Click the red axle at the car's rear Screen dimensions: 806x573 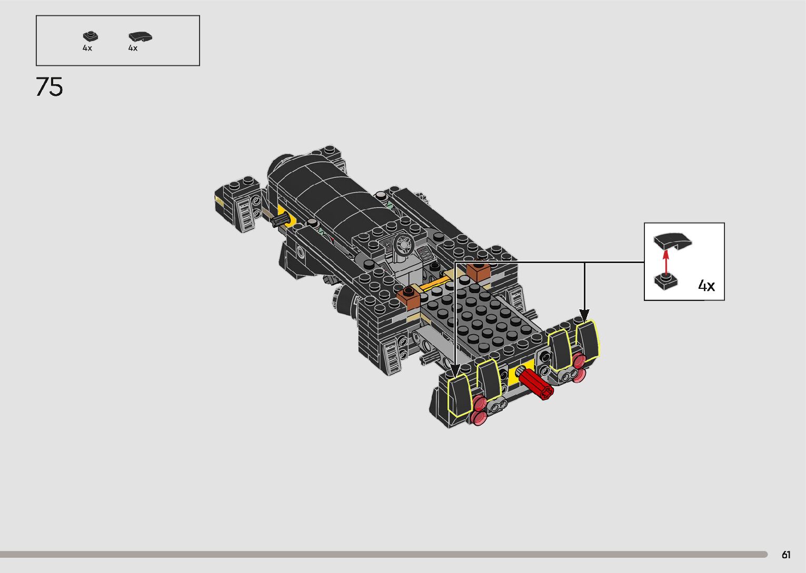pyautogui.click(x=535, y=384)
